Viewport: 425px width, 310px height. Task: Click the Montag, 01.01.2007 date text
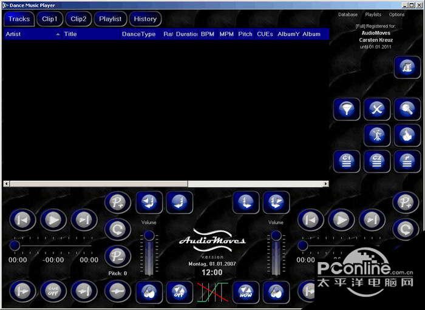point(212,264)
